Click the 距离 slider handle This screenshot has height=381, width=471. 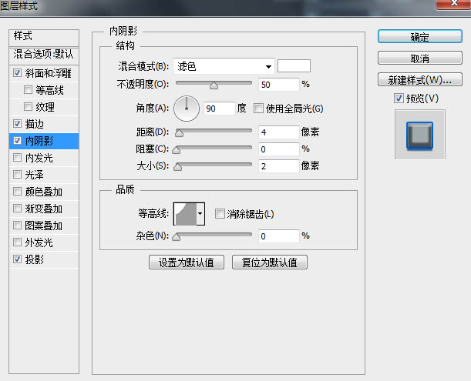click(180, 133)
